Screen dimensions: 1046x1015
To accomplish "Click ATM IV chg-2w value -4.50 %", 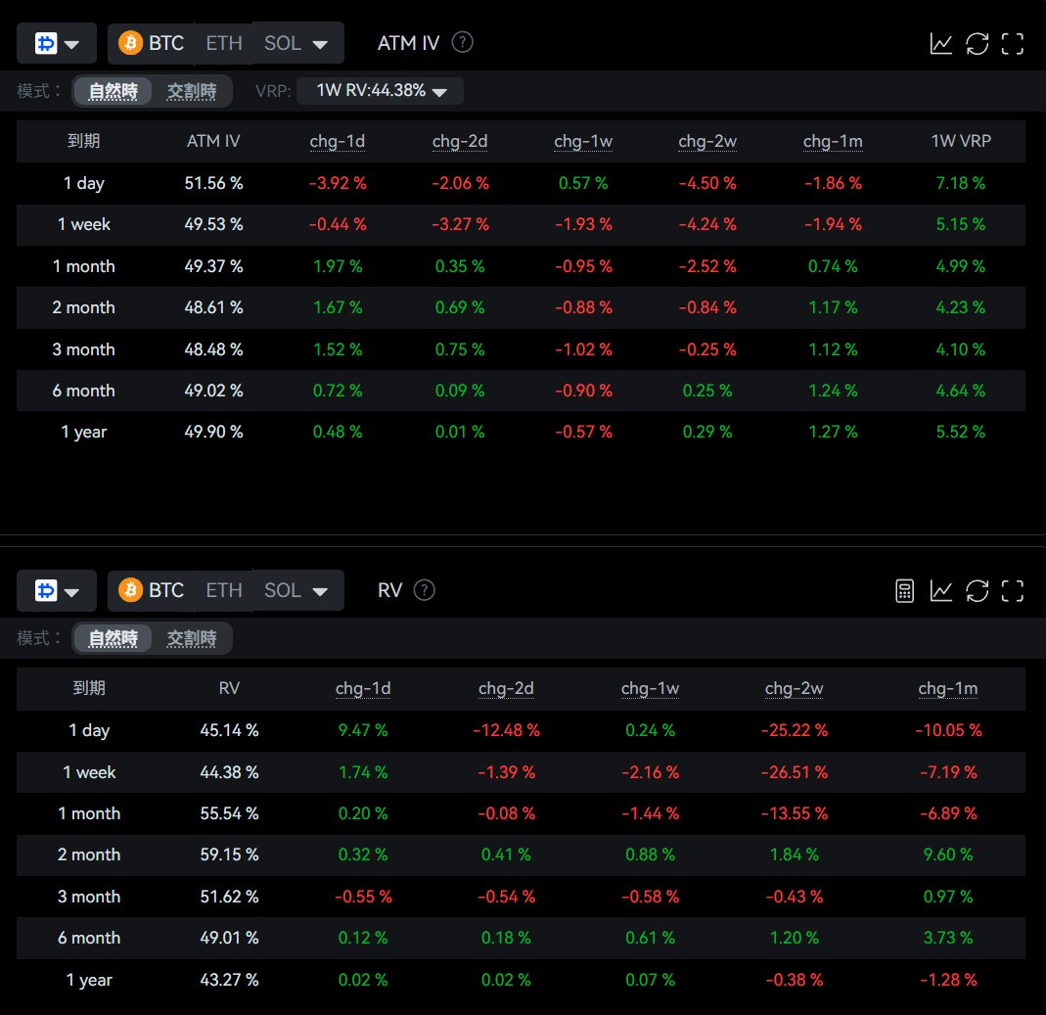I will (707, 183).
